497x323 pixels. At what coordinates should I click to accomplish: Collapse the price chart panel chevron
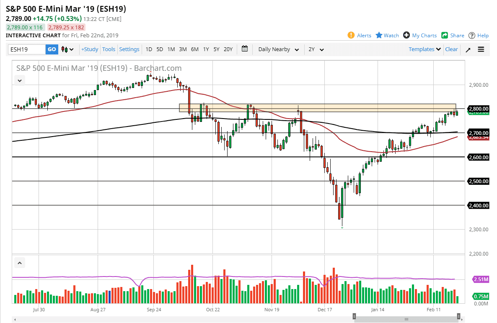19,80
